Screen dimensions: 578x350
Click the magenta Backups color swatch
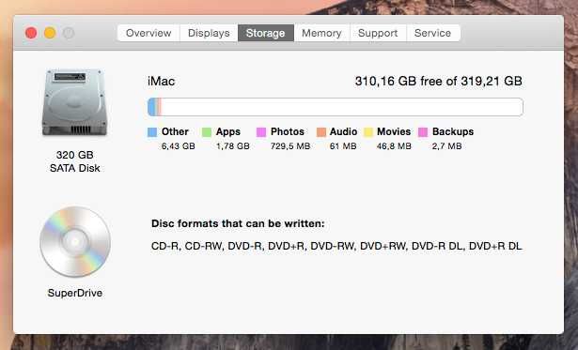[x=423, y=132]
